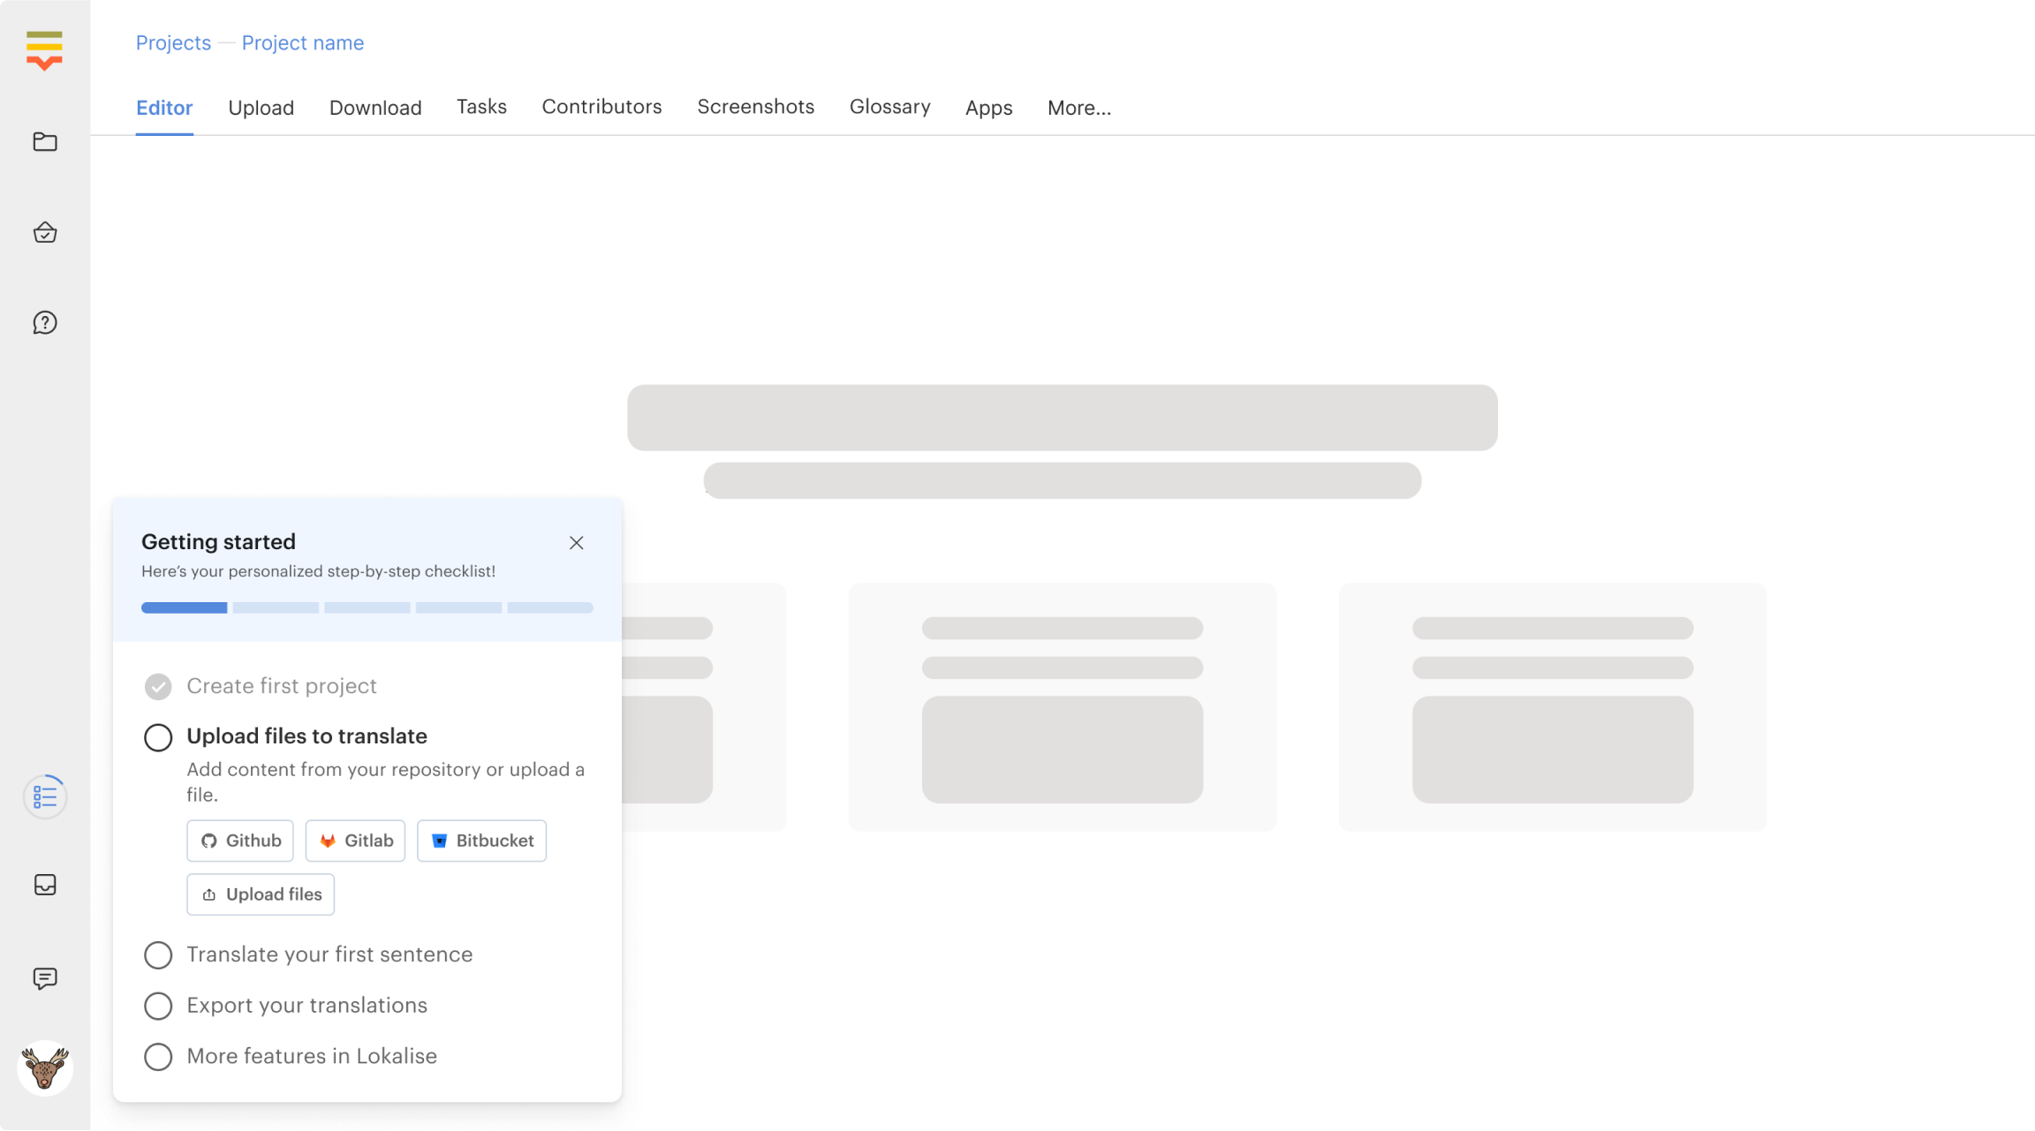Open the Tasks box icon in sidebar

[44, 232]
